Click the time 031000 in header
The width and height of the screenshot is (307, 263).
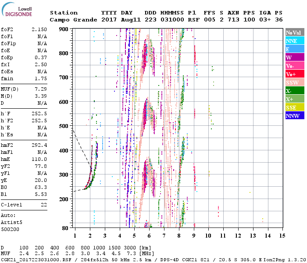point(172,20)
